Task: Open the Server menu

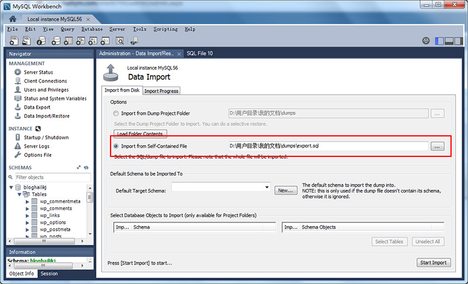Action: (117, 29)
